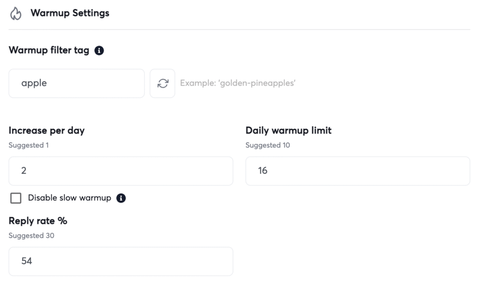
Task: Click the 'golden-pineapples' example text
Action: point(238,83)
